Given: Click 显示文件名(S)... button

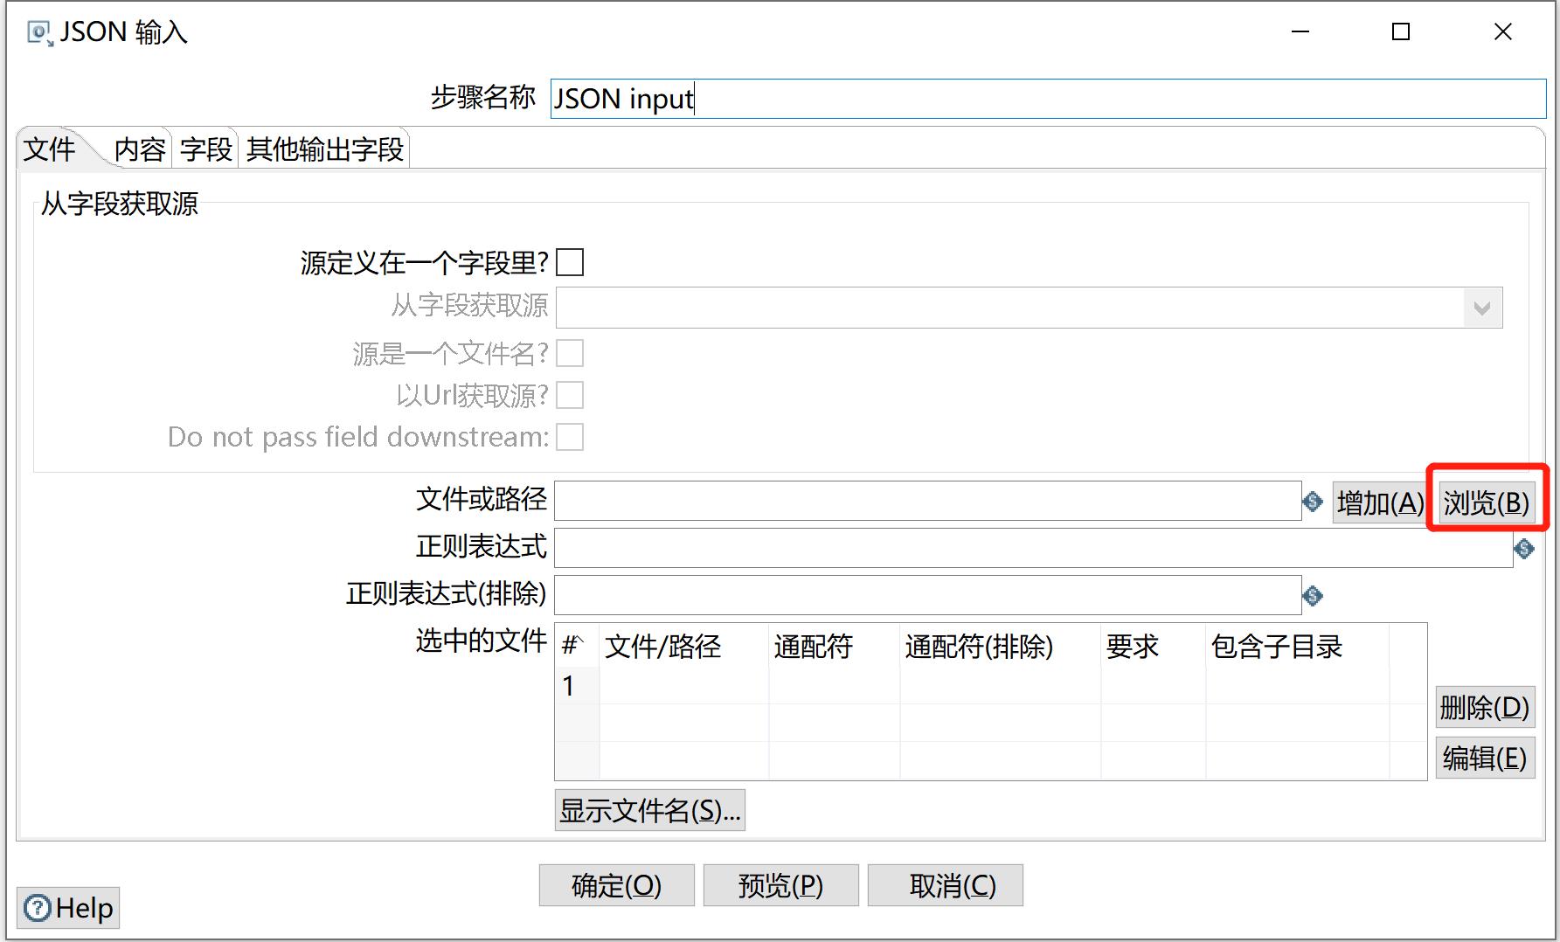Looking at the screenshot, I should coord(650,810).
